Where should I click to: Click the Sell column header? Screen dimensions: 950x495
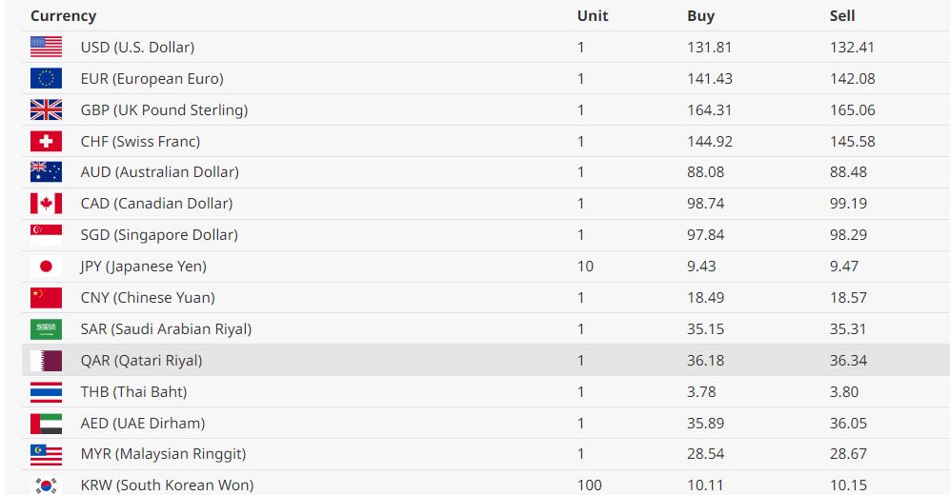(x=842, y=16)
